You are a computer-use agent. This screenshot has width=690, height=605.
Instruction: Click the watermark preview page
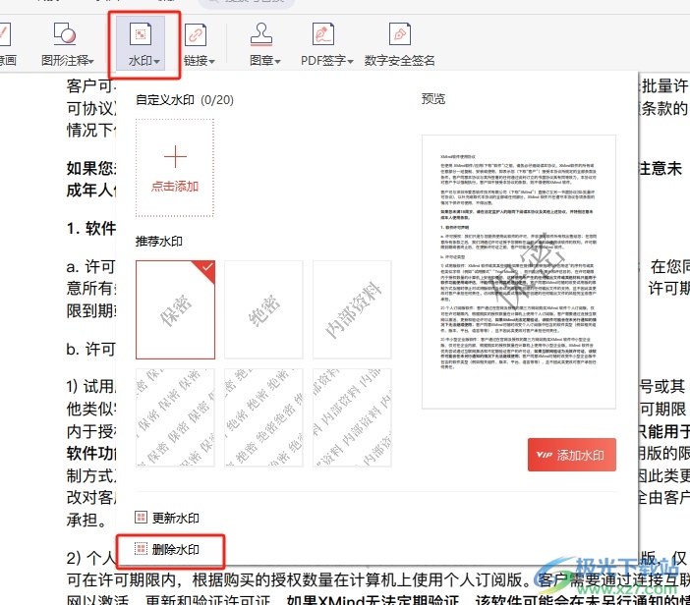pyautogui.click(x=519, y=272)
